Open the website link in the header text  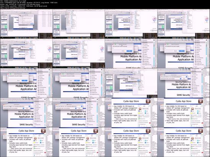click(x=13, y=8)
